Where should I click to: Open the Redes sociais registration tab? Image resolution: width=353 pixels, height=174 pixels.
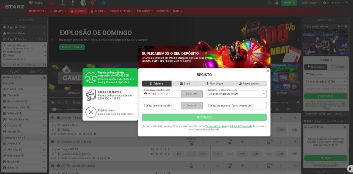tap(248, 84)
